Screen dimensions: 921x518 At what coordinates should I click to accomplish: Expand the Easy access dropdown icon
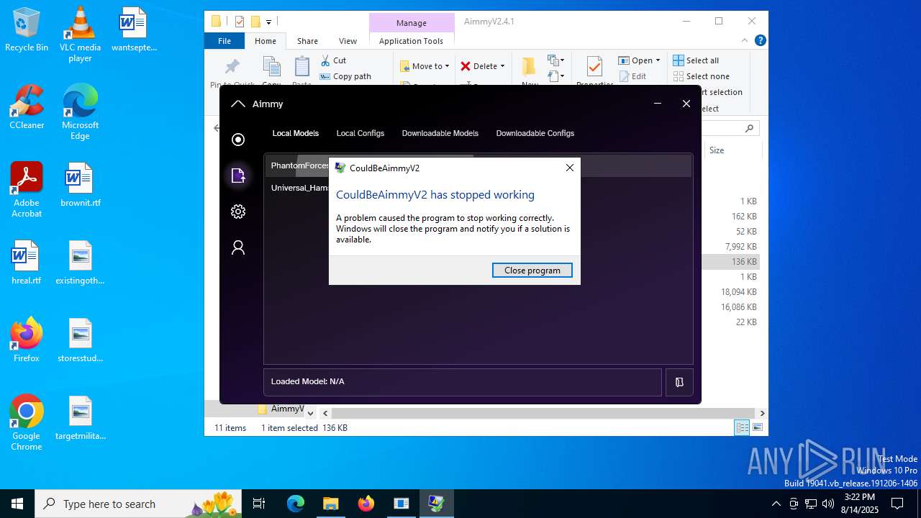(x=555, y=76)
